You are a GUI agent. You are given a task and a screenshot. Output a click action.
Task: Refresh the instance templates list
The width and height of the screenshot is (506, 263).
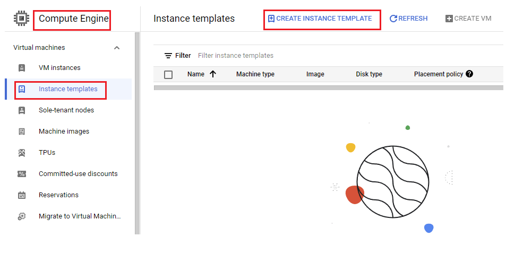click(408, 19)
